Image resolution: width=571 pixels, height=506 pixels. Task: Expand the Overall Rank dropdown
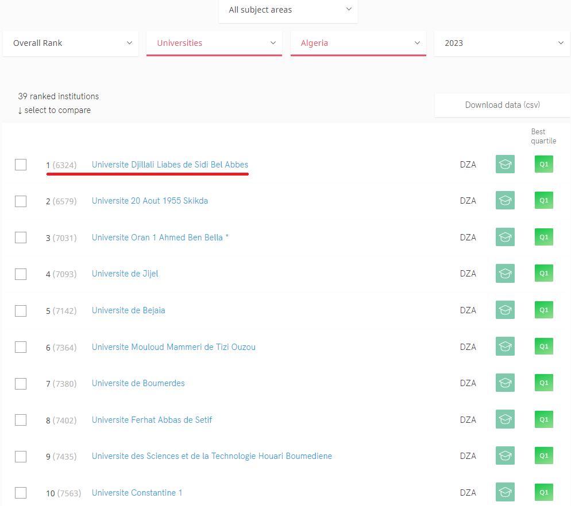point(71,43)
